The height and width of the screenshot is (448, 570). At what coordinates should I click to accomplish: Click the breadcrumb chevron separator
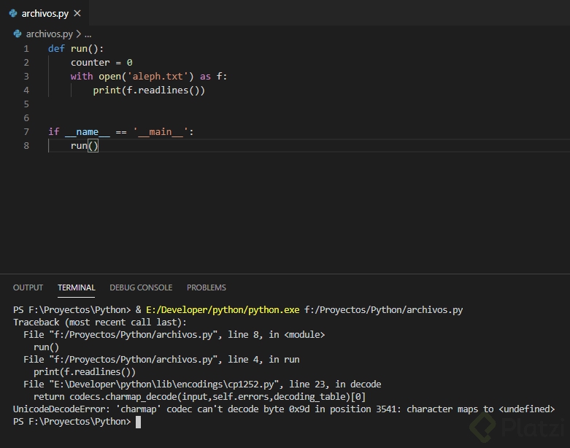click(x=78, y=34)
